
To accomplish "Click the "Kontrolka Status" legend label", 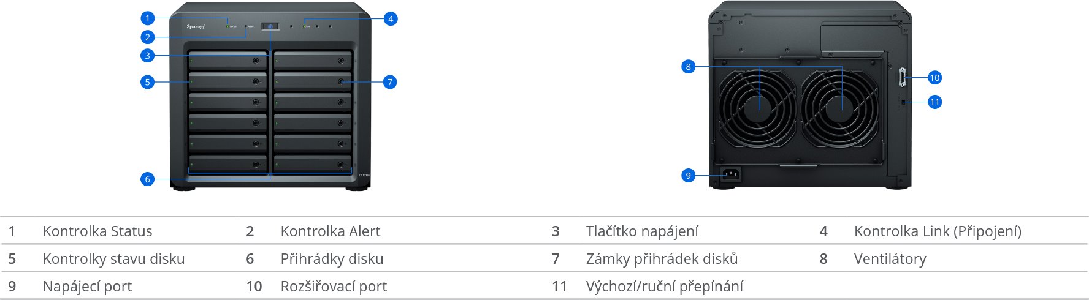I will point(97,231).
